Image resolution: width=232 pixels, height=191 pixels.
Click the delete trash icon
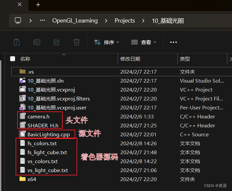[77, 42]
